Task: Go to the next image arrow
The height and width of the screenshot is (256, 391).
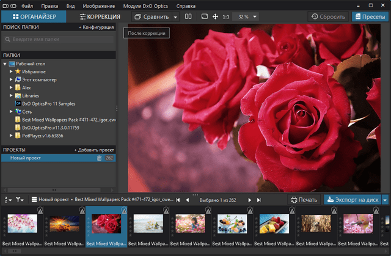Action: pyautogui.click(x=249, y=200)
